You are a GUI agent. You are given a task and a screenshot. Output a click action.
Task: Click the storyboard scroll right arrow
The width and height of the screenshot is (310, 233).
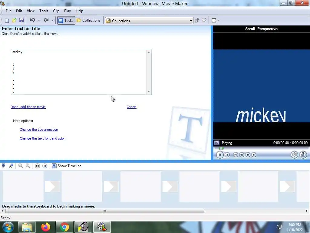(307, 211)
